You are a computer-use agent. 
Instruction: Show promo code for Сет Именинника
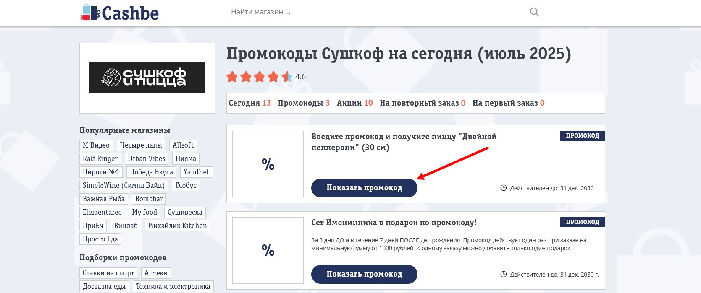pyautogui.click(x=364, y=274)
